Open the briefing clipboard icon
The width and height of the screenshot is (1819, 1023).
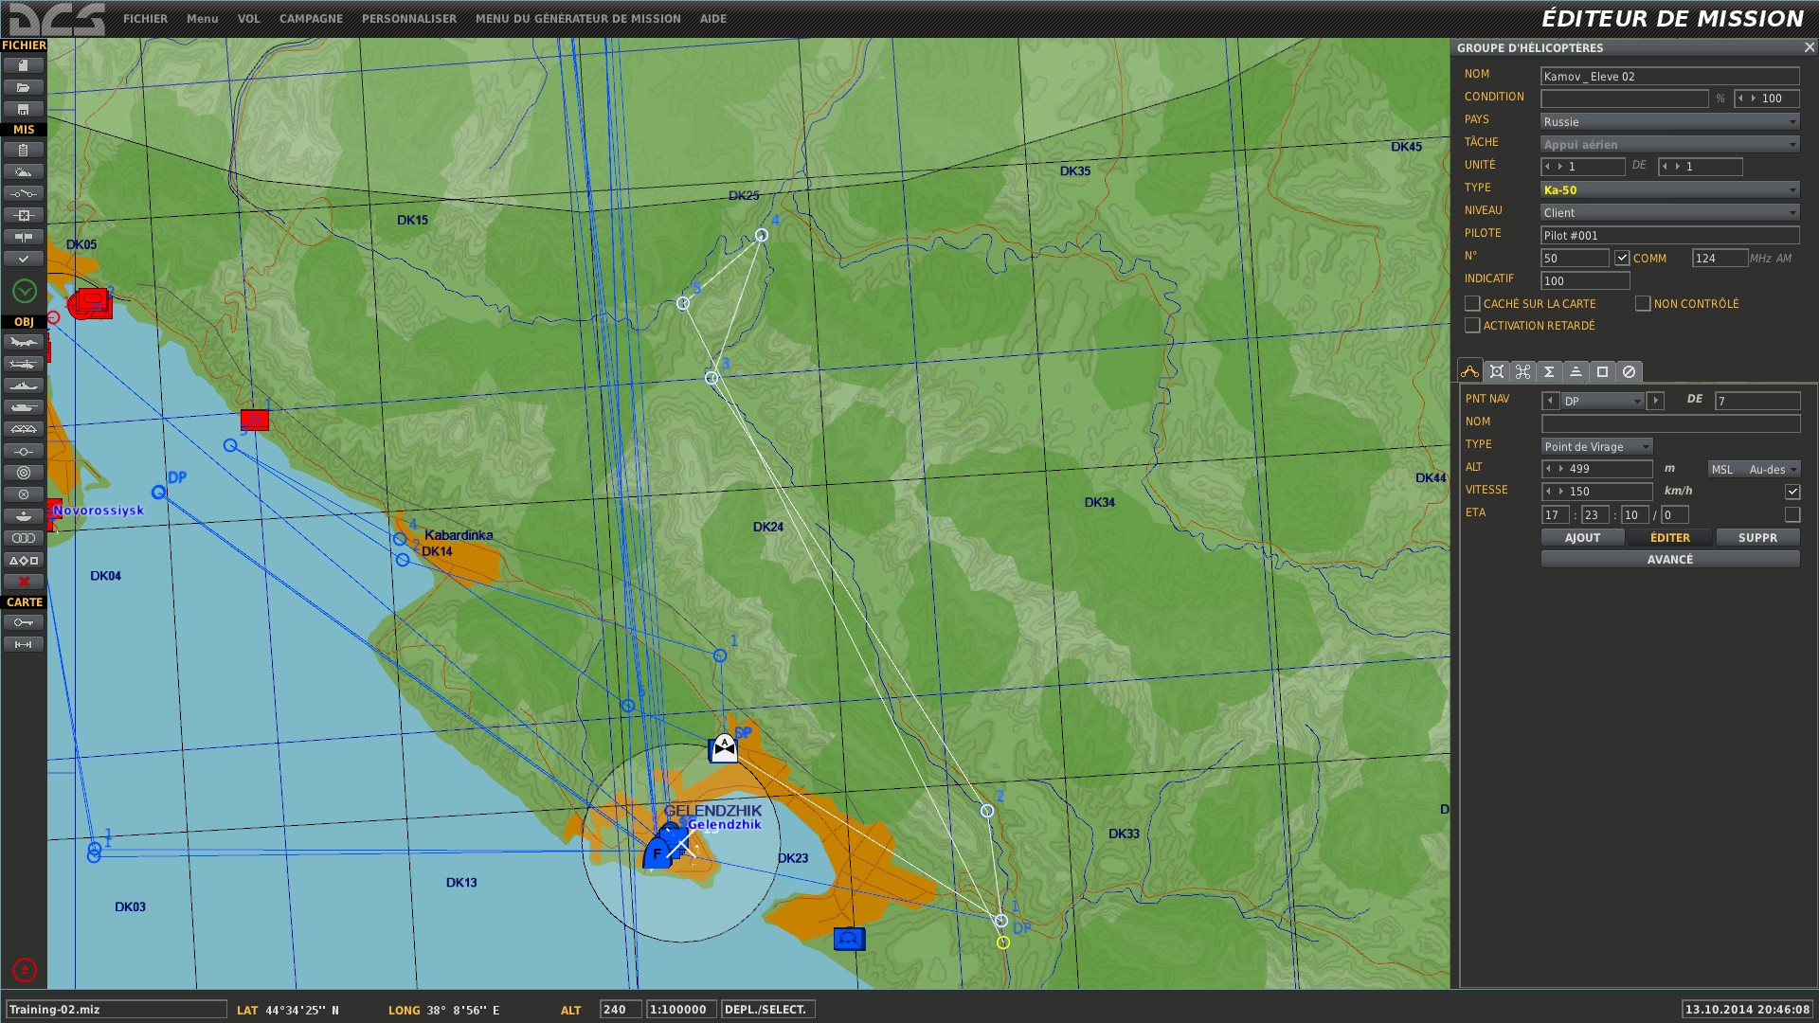tap(24, 150)
